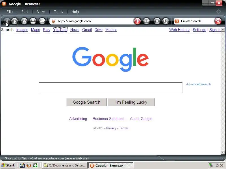Click the 13:36 taskbar clock
This screenshot has height=169, width=226.
[219, 165]
